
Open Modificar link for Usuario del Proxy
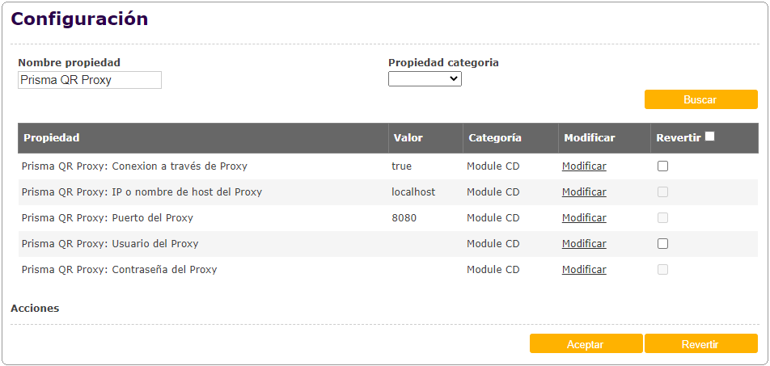point(584,244)
